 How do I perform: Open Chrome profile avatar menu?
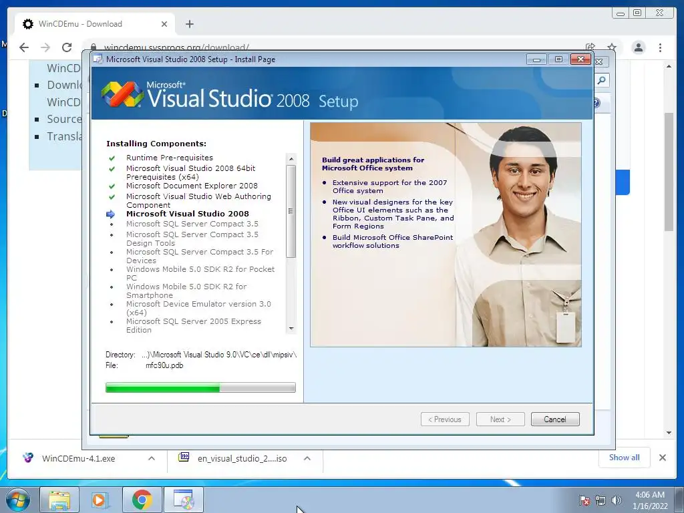[638, 47]
